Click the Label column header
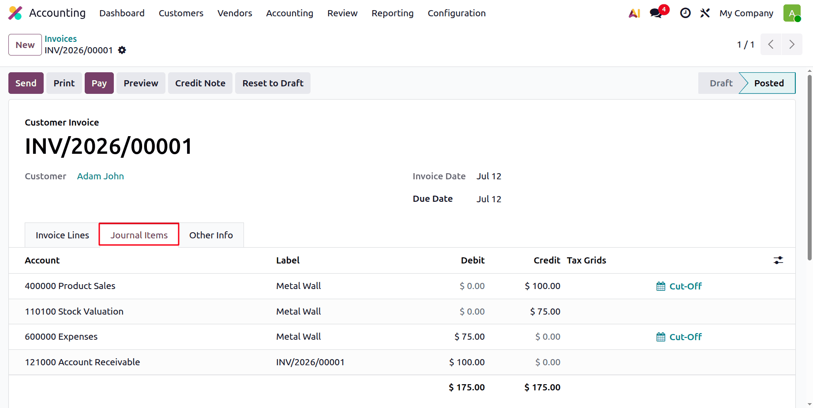The image size is (813, 408). (288, 260)
